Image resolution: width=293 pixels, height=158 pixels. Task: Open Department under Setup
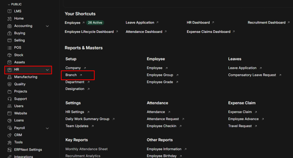(75, 82)
